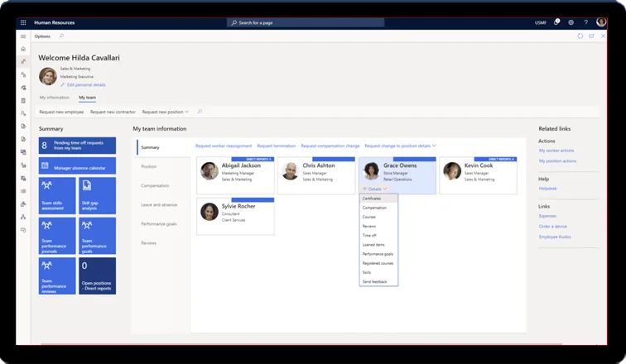The height and width of the screenshot is (364, 626).
Task: Select Compensation from the details menu
Action: click(374, 208)
